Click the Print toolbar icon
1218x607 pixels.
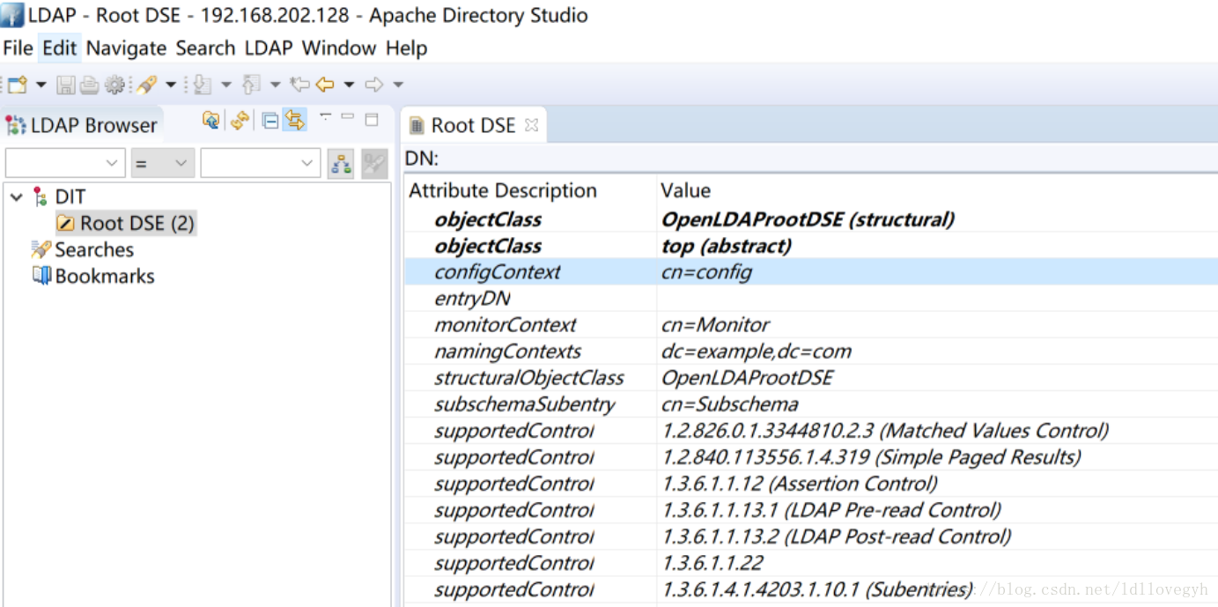(89, 85)
